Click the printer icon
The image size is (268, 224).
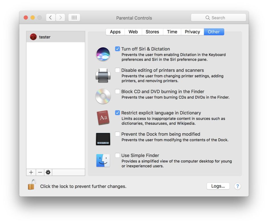pyautogui.click(x=103, y=75)
